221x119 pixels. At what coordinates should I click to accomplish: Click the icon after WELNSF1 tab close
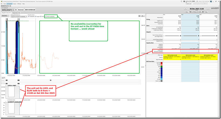coord(10,6)
